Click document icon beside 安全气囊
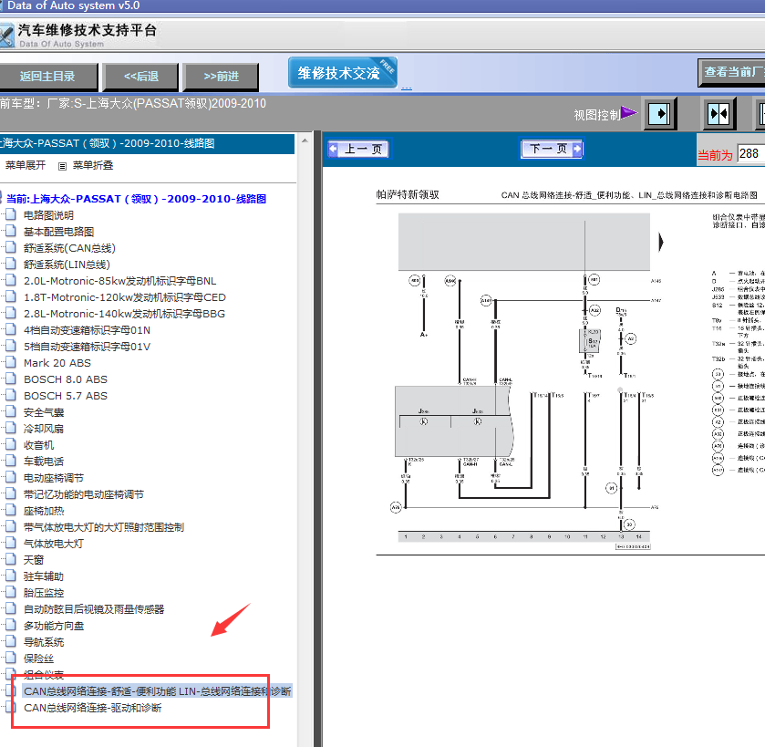This screenshot has width=765, height=747. pos(10,412)
